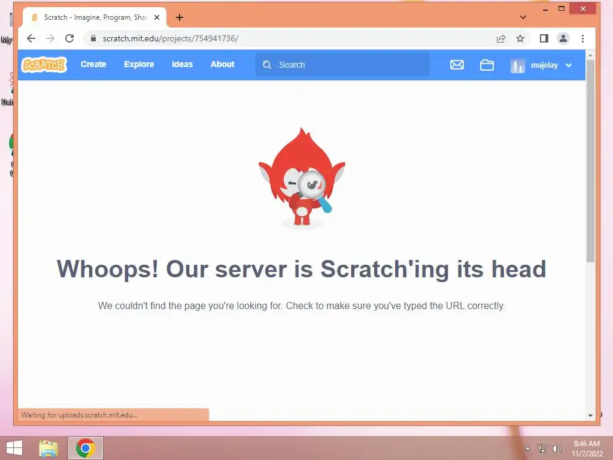
Task: Open the My Stuff folder icon
Action: (487, 65)
